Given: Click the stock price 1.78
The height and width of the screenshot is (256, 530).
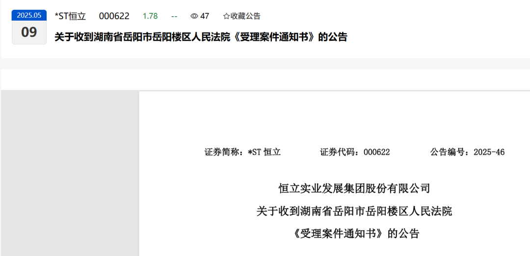Looking at the screenshot, I should click(x=150, y=16).
